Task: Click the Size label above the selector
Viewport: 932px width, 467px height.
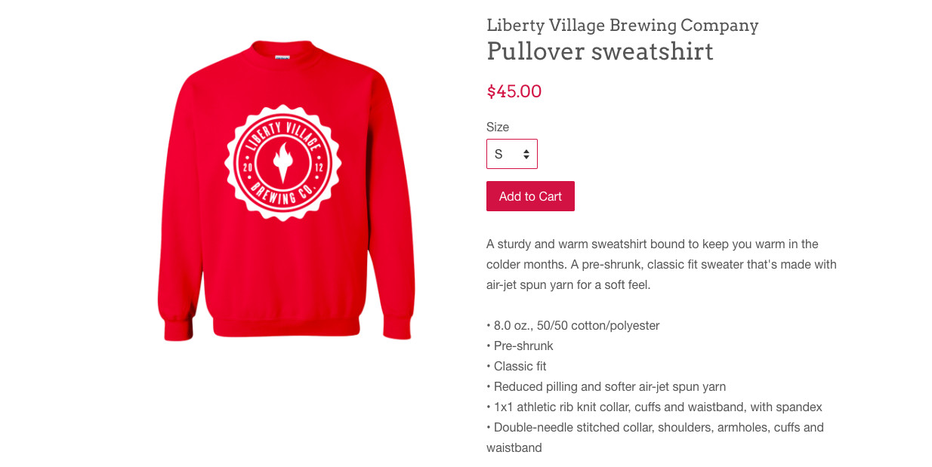Action: pyautogui.click(x=498, y=127)
